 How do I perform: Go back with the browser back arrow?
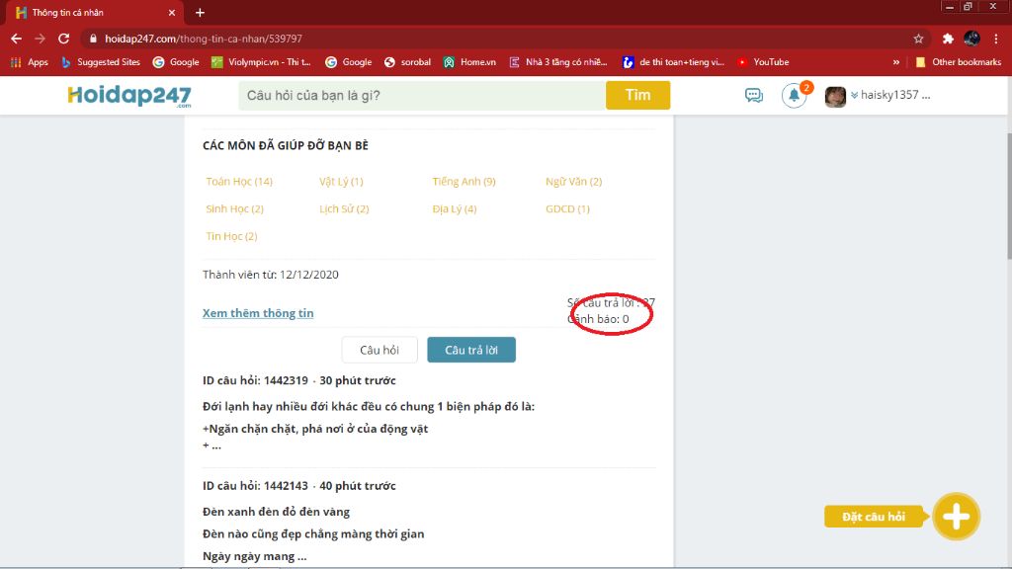tap(16, 39)
